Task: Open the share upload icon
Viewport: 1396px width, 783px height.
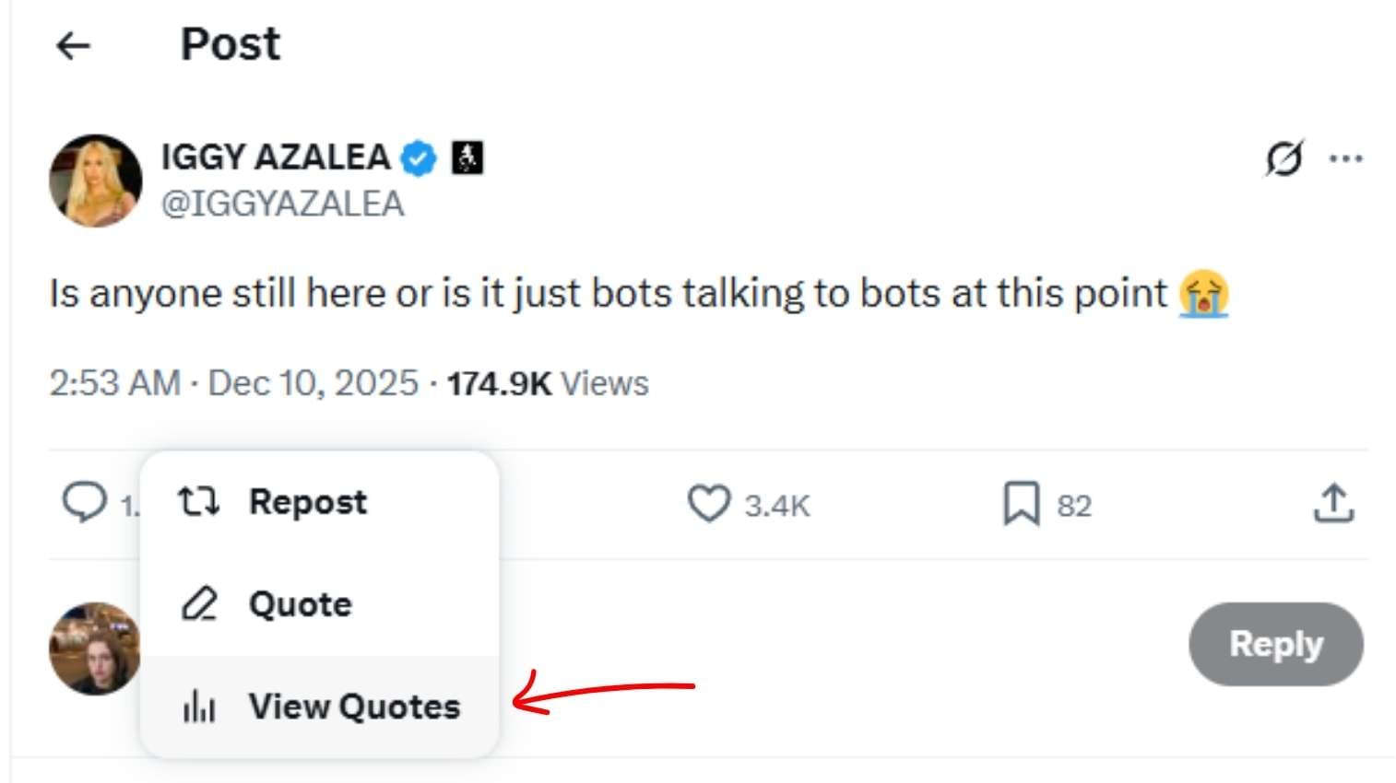Action: 1333,504
